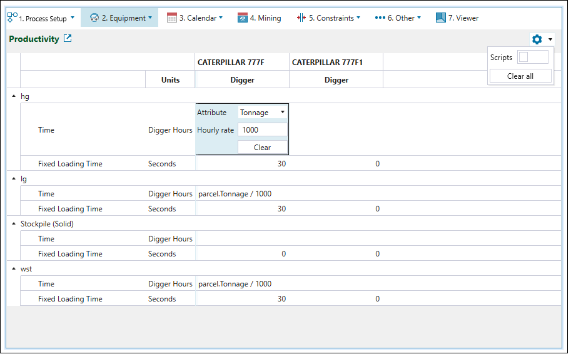Click the Hourly rate input field
The width and height of the screenshot is (571, 354).
click(x=262, y=130)
